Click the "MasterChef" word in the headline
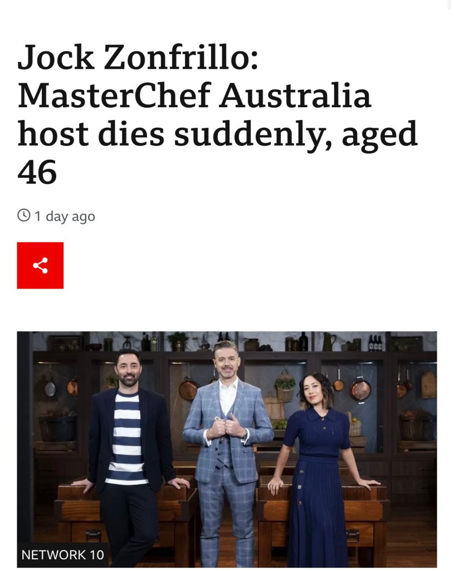This screenshot has height=571, width=454. click(115, 96)
